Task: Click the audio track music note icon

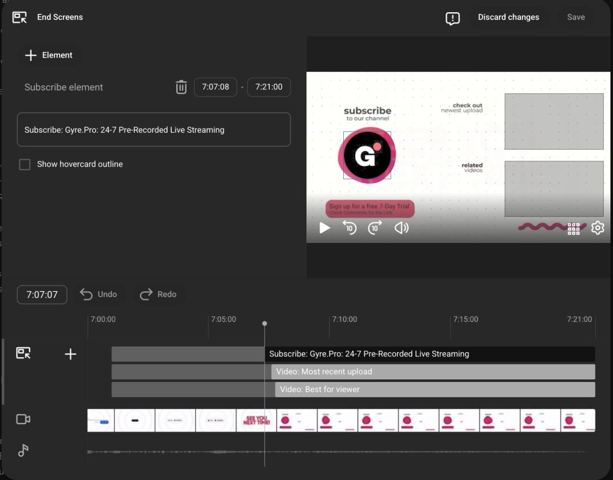Action: point(23,450)
